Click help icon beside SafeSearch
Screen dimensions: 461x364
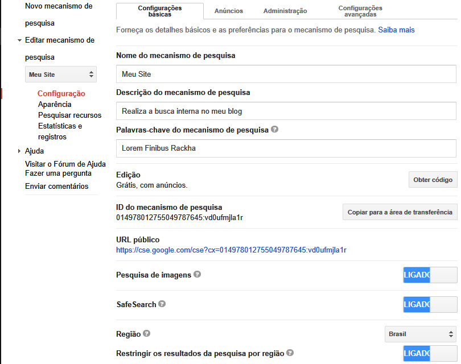[162, 304]
